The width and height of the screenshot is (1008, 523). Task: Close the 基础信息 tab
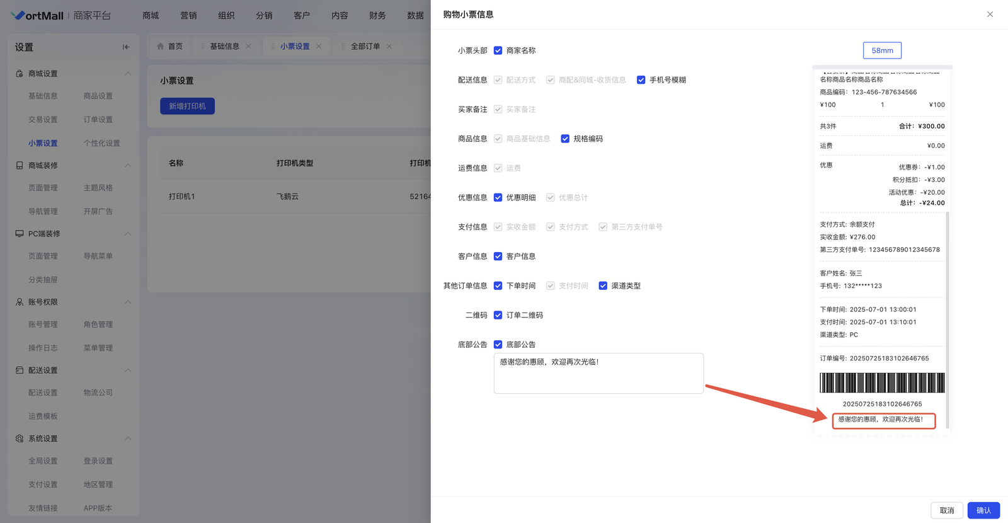[249, 47]
